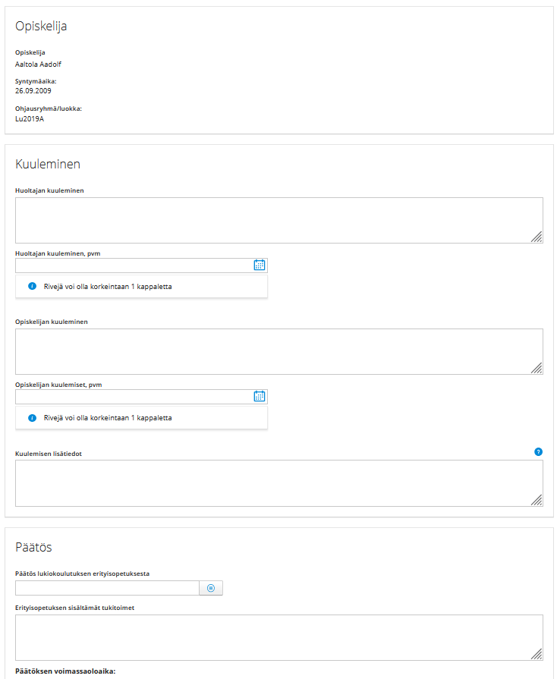Click the Päätös section heading
Screen dimensions: 557x679
[x=33, y=547]
